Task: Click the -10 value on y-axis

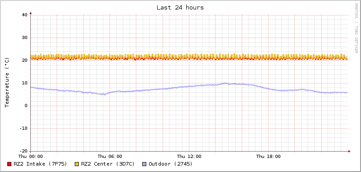Action: (x=23, y=128)
